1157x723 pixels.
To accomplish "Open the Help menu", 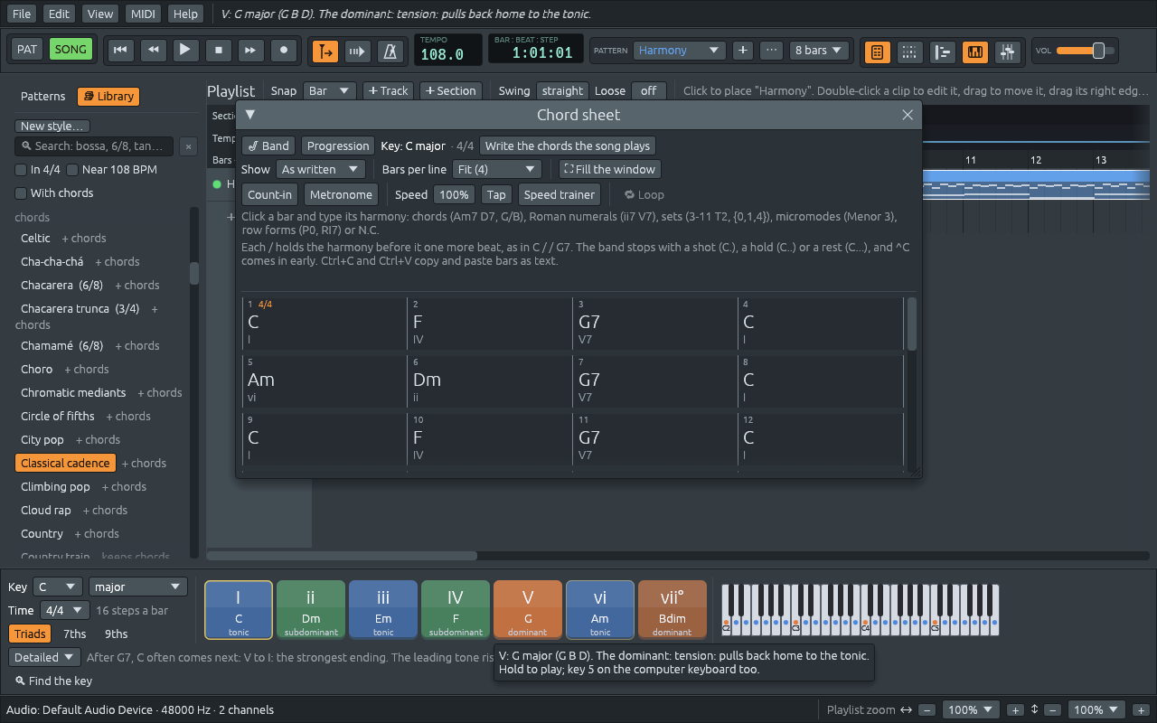I will pos(185,14).
